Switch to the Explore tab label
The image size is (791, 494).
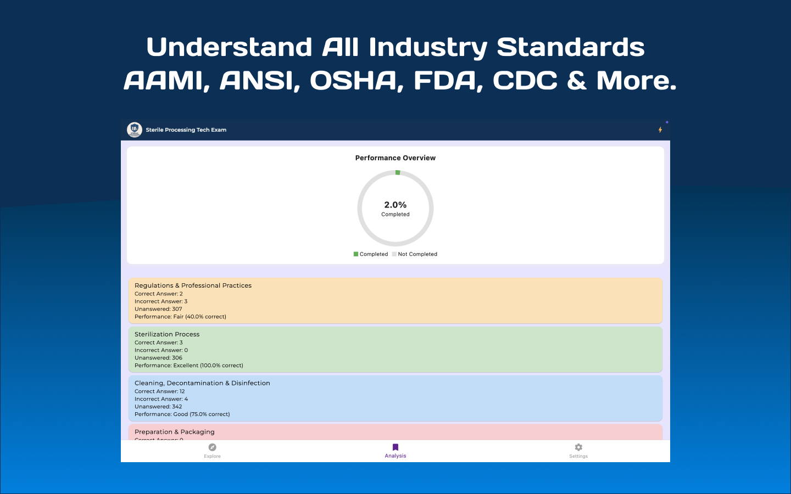(x=212, y=456)
